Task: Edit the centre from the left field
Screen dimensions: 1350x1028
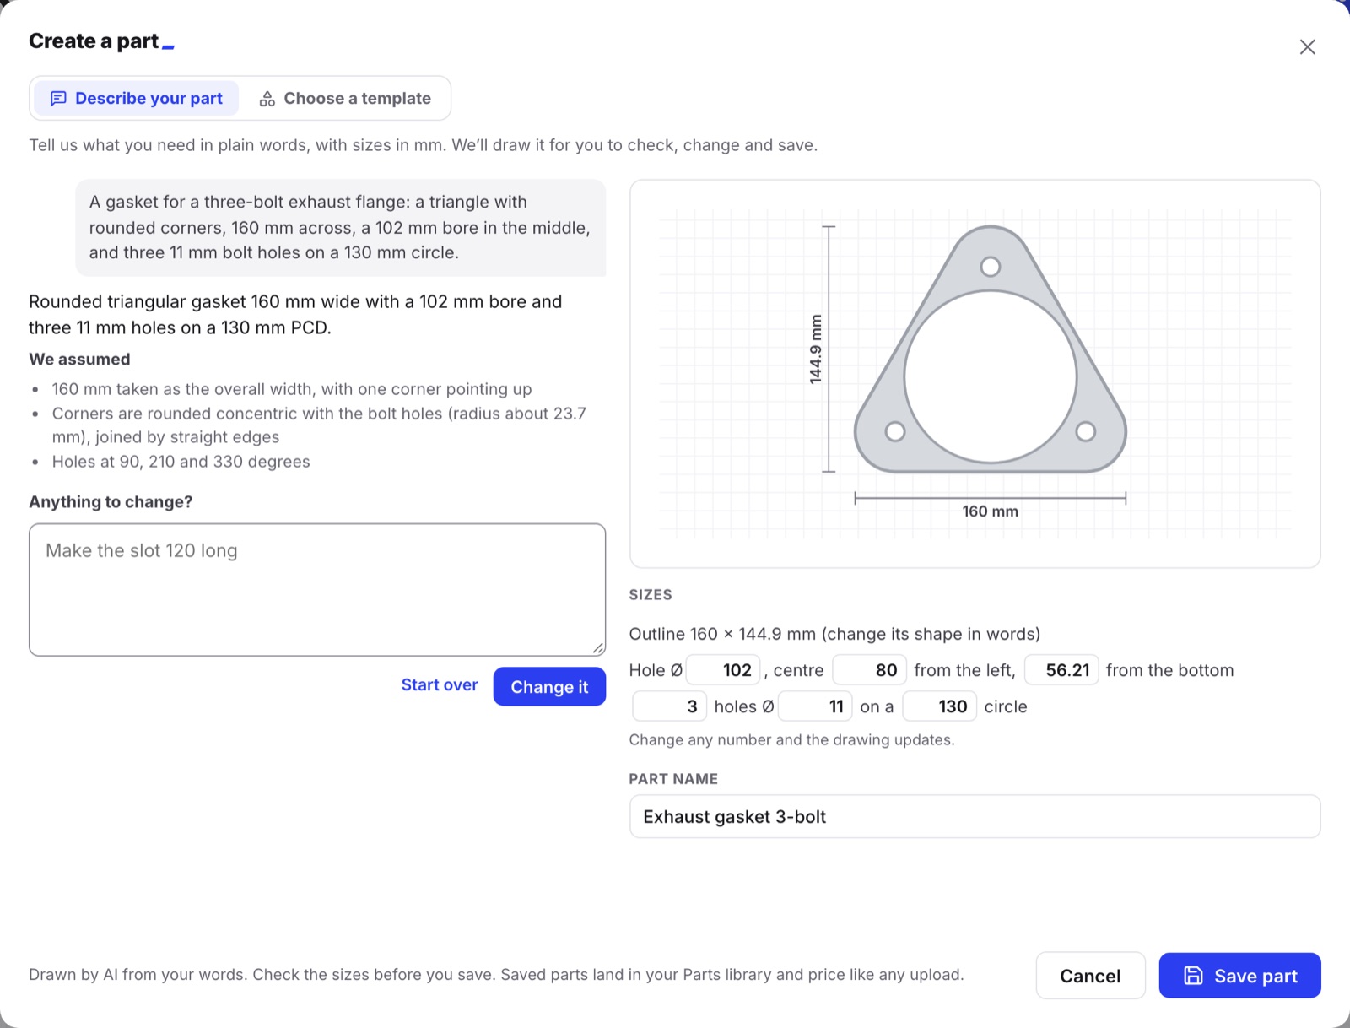Action: point(870,670)
